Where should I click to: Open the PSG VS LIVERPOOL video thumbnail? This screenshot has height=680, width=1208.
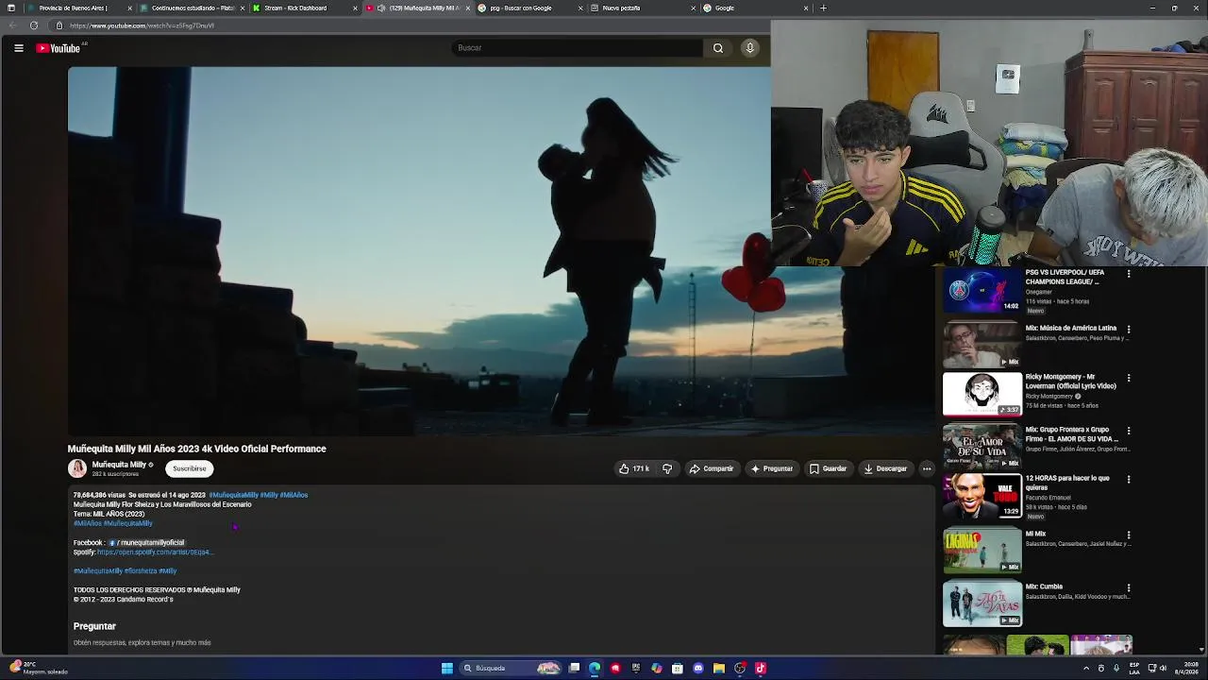(x=982, y=290)
